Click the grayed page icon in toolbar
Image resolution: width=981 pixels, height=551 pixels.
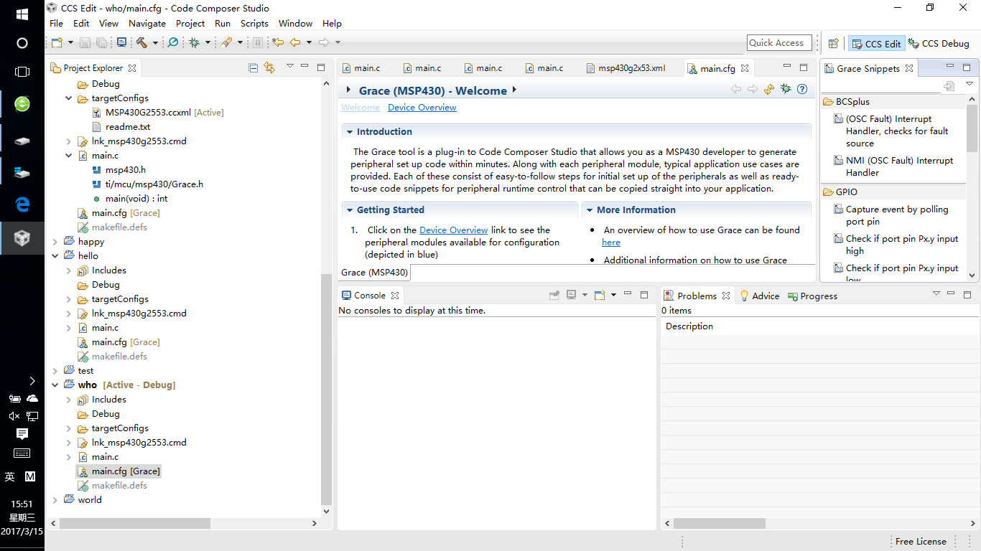[258, 43]
